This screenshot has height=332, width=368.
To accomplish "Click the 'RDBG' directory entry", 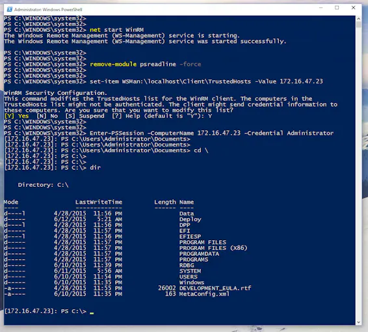I will [187, 265].
